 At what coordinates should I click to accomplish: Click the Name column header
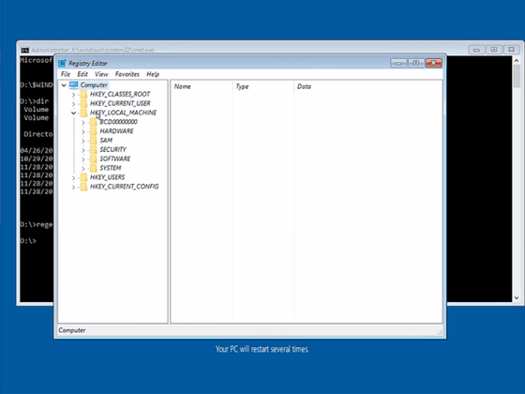pos(202,86)
